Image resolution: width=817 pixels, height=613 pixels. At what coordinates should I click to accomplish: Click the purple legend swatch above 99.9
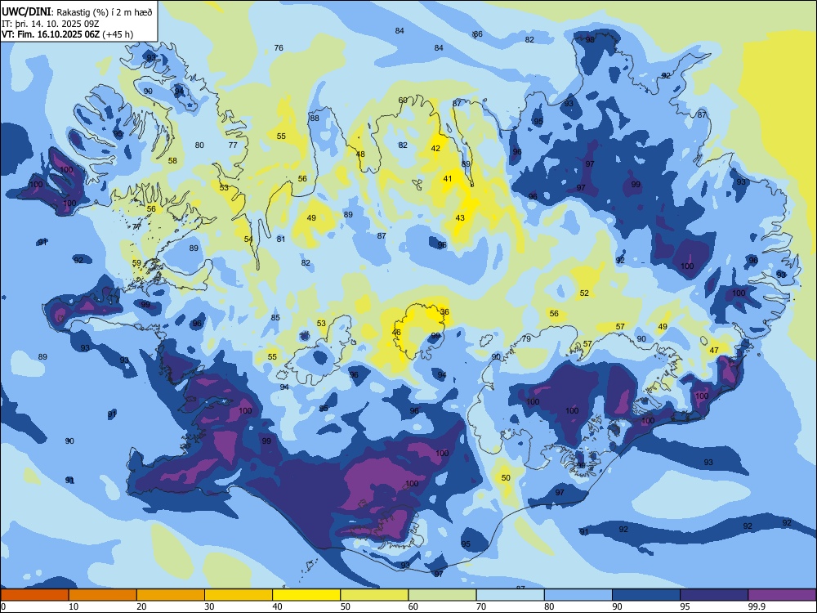[782, 595]
